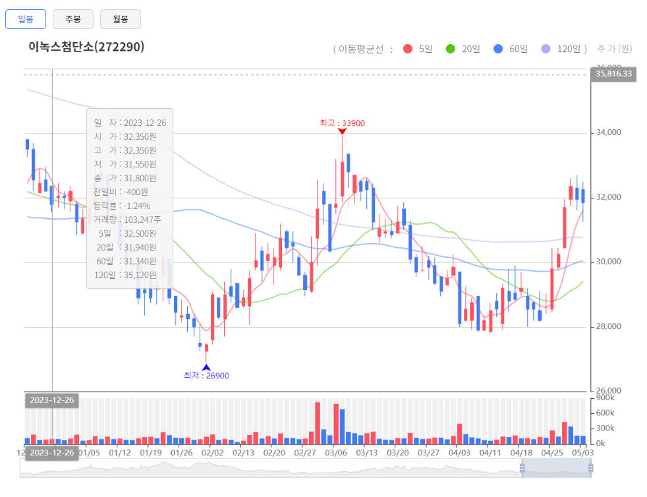Click the blue up-arrow at the low point
Viewport: 647px width, 497px height.
(x=206, y=367)
